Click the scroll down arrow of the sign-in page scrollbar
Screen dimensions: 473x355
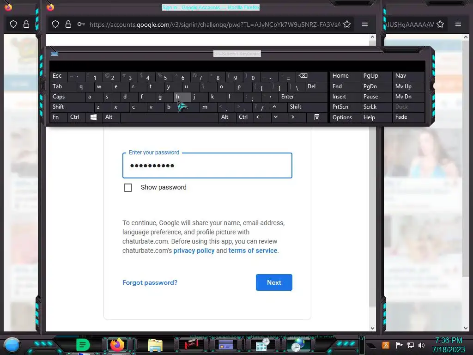click(373, 328)
